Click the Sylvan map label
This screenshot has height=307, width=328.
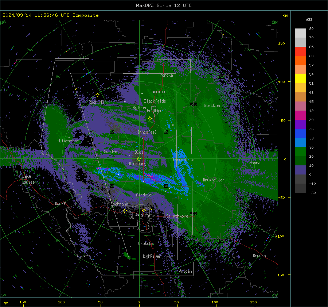pyautogui.click(x=139, y=108)
